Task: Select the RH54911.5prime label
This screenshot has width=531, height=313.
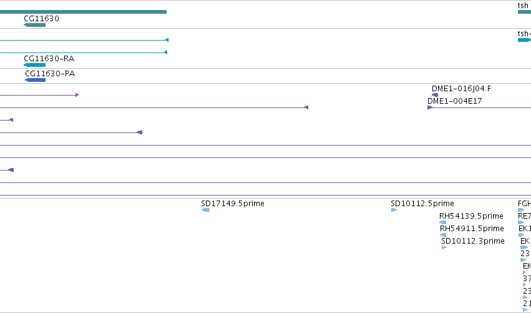Action: (472, 229)
